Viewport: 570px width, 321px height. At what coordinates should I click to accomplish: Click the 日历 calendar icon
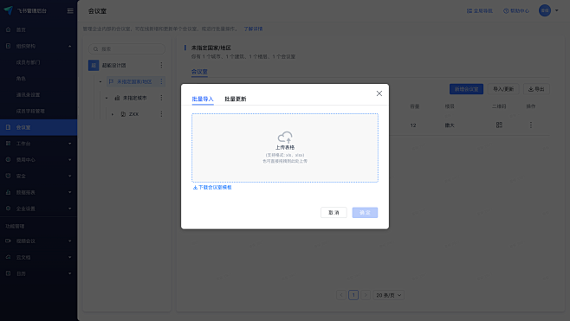pyautogui.click(x=8, y=273)
